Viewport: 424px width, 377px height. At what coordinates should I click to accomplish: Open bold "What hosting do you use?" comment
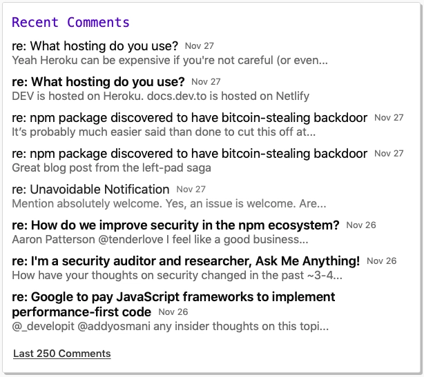pyautogui.click(x=98, y=82)
